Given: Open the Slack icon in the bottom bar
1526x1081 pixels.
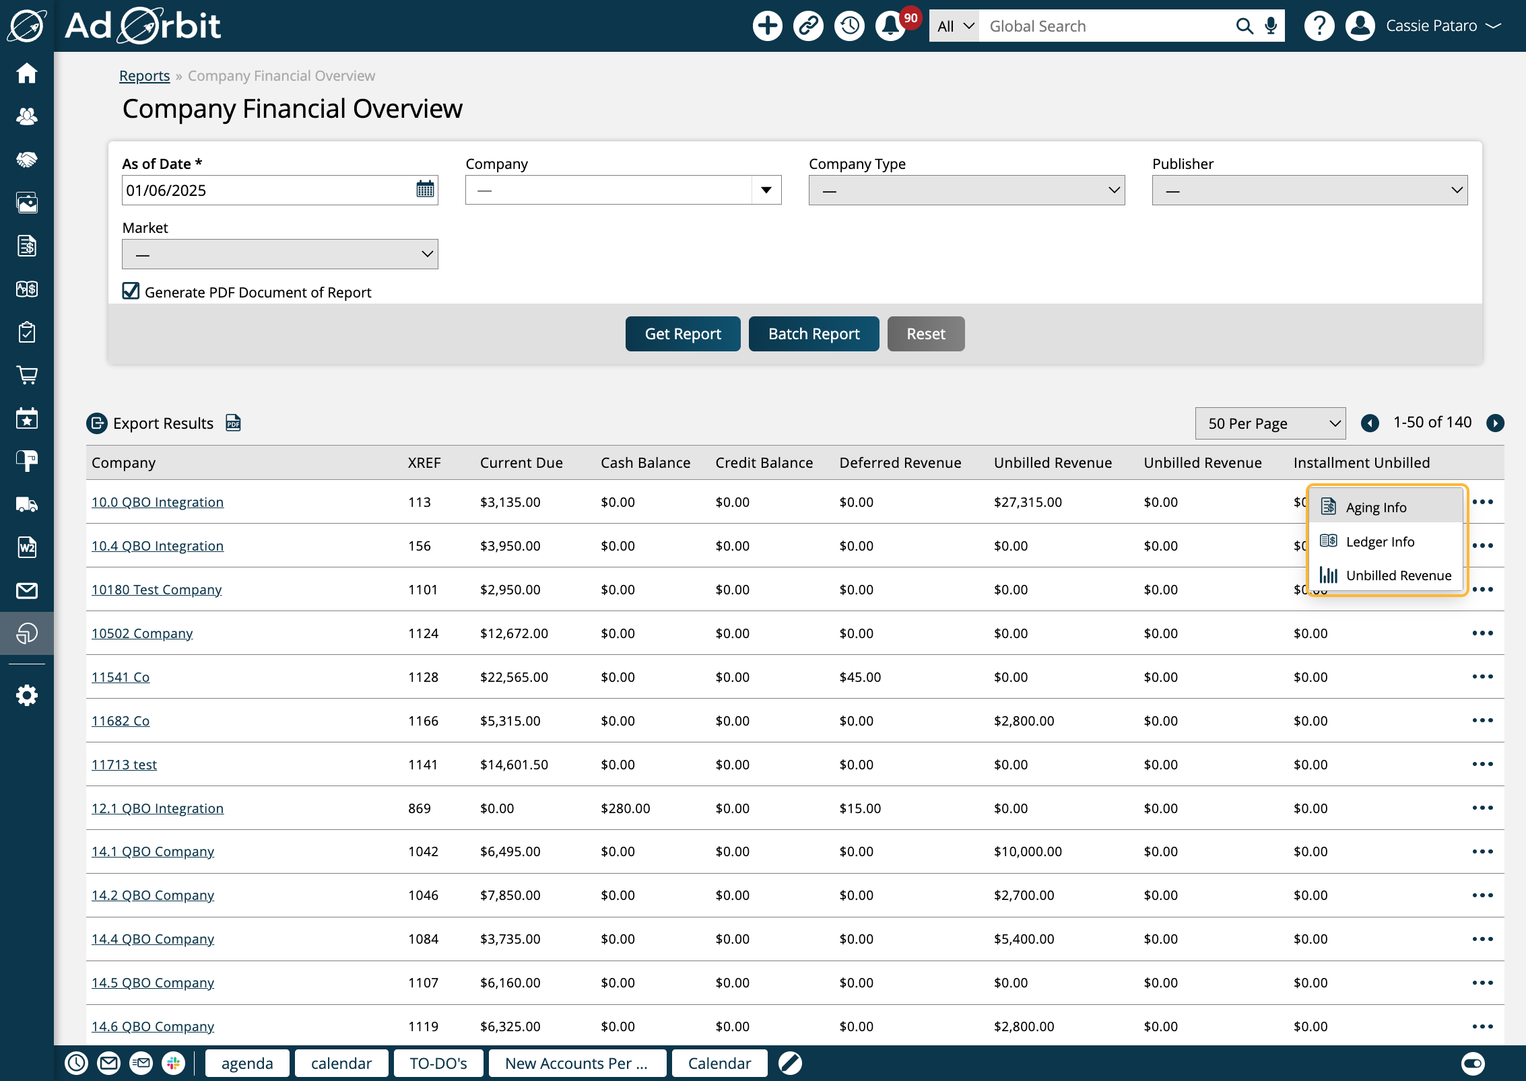Looking at the screenshot, I should 174,1063.
